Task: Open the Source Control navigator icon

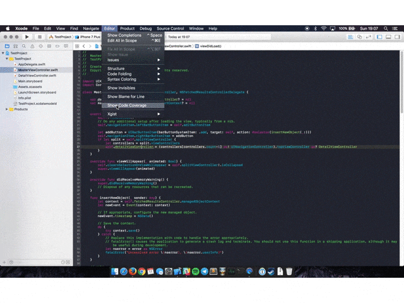Action: coord(15,46)
